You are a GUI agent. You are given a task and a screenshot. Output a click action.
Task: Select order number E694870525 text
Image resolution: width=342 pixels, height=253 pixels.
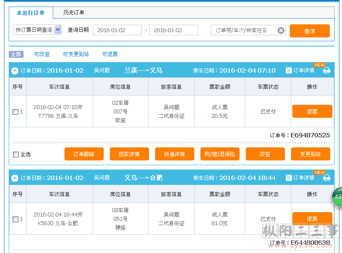coord(310,135)
